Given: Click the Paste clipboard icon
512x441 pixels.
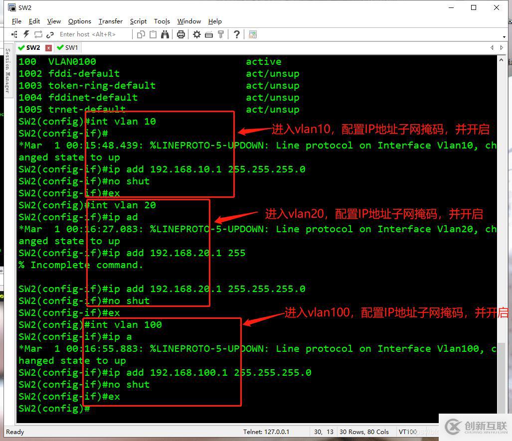Looking at the screenshot, I should 153,34.
